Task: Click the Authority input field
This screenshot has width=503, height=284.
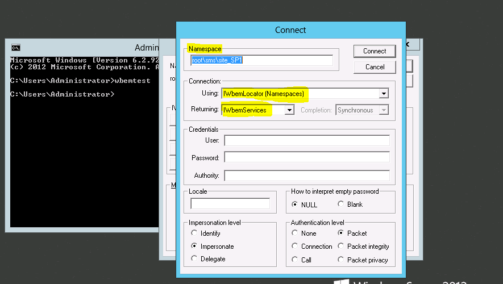Action: tap(307, 176)
